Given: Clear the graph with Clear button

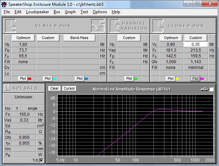Looking at the screenshot, I should pyautogui.click(x=54, y=88).
